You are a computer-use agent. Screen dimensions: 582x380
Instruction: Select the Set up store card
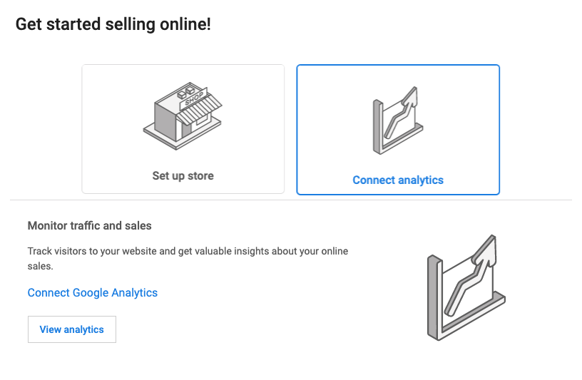183,129
